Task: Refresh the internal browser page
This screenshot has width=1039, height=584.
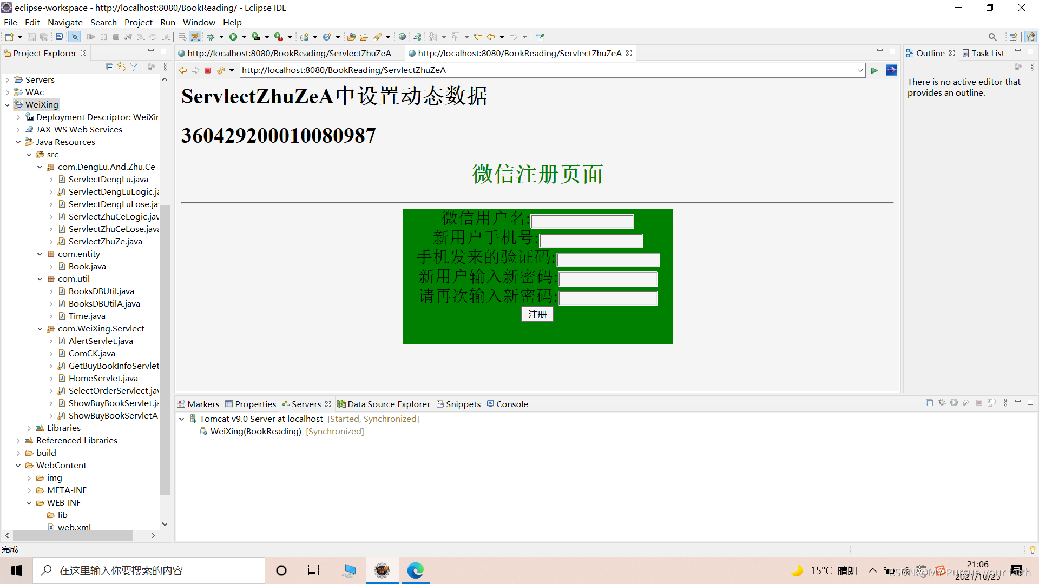Action: [221, 70]
